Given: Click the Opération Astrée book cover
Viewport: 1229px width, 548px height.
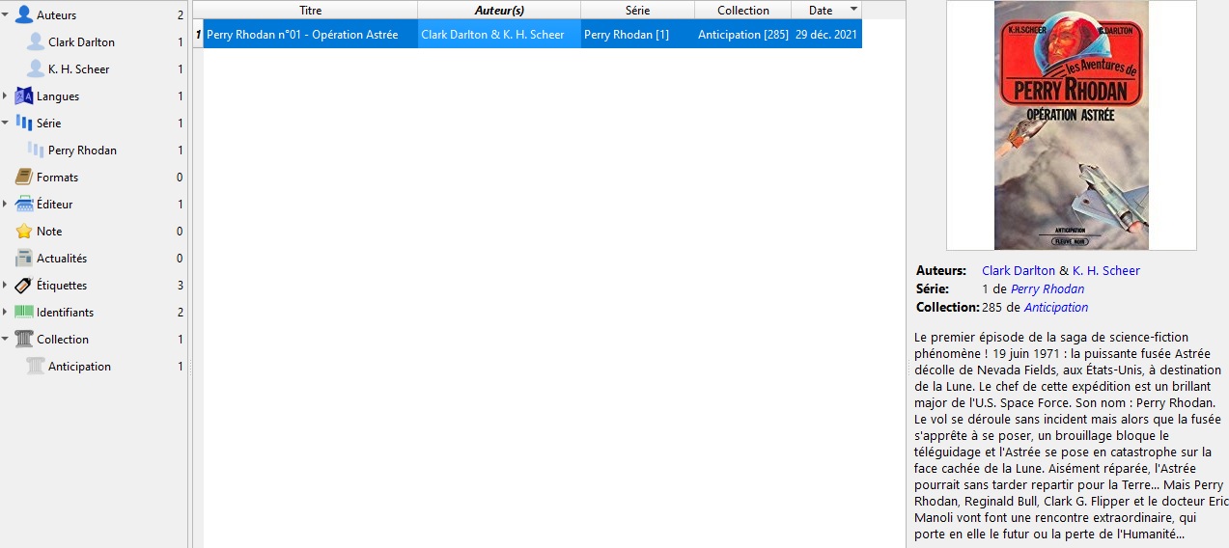Looking at the screenshot, I should tap(1072, 125).
